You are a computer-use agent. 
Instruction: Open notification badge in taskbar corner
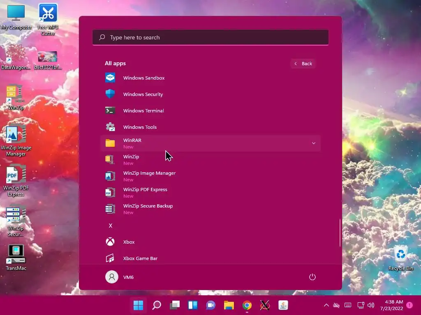point(409,305)
